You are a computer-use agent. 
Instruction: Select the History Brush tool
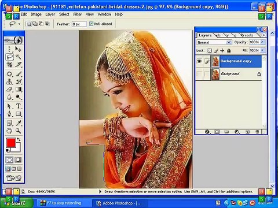point(19,81)
